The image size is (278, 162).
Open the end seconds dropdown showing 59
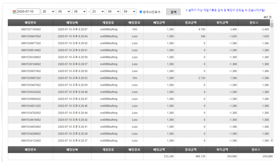click(x=129, y=11)
